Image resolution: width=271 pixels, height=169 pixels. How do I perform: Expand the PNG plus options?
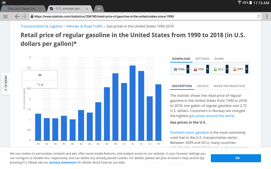188,69
